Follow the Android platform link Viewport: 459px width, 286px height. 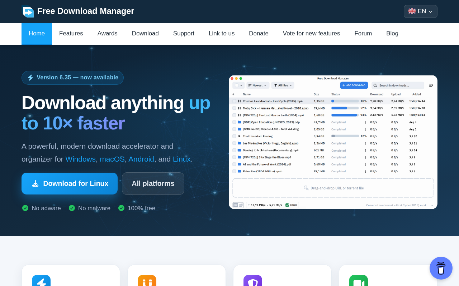pyautogui.click(x=141, y=159)
